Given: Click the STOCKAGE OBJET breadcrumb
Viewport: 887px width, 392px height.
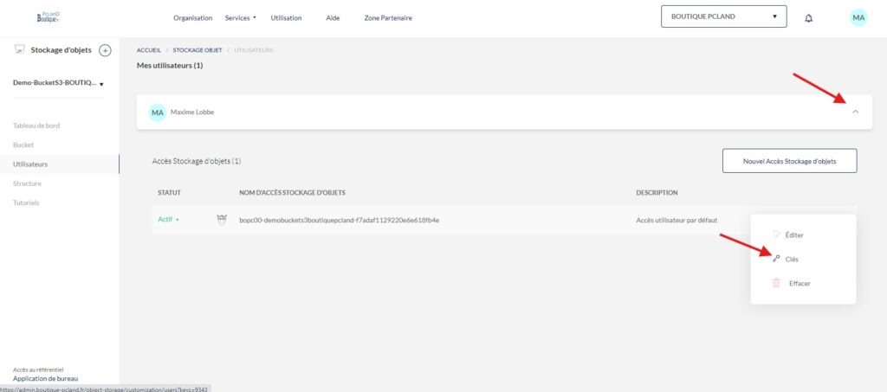Looking at the screenshot, I should [x=197, y=50].
